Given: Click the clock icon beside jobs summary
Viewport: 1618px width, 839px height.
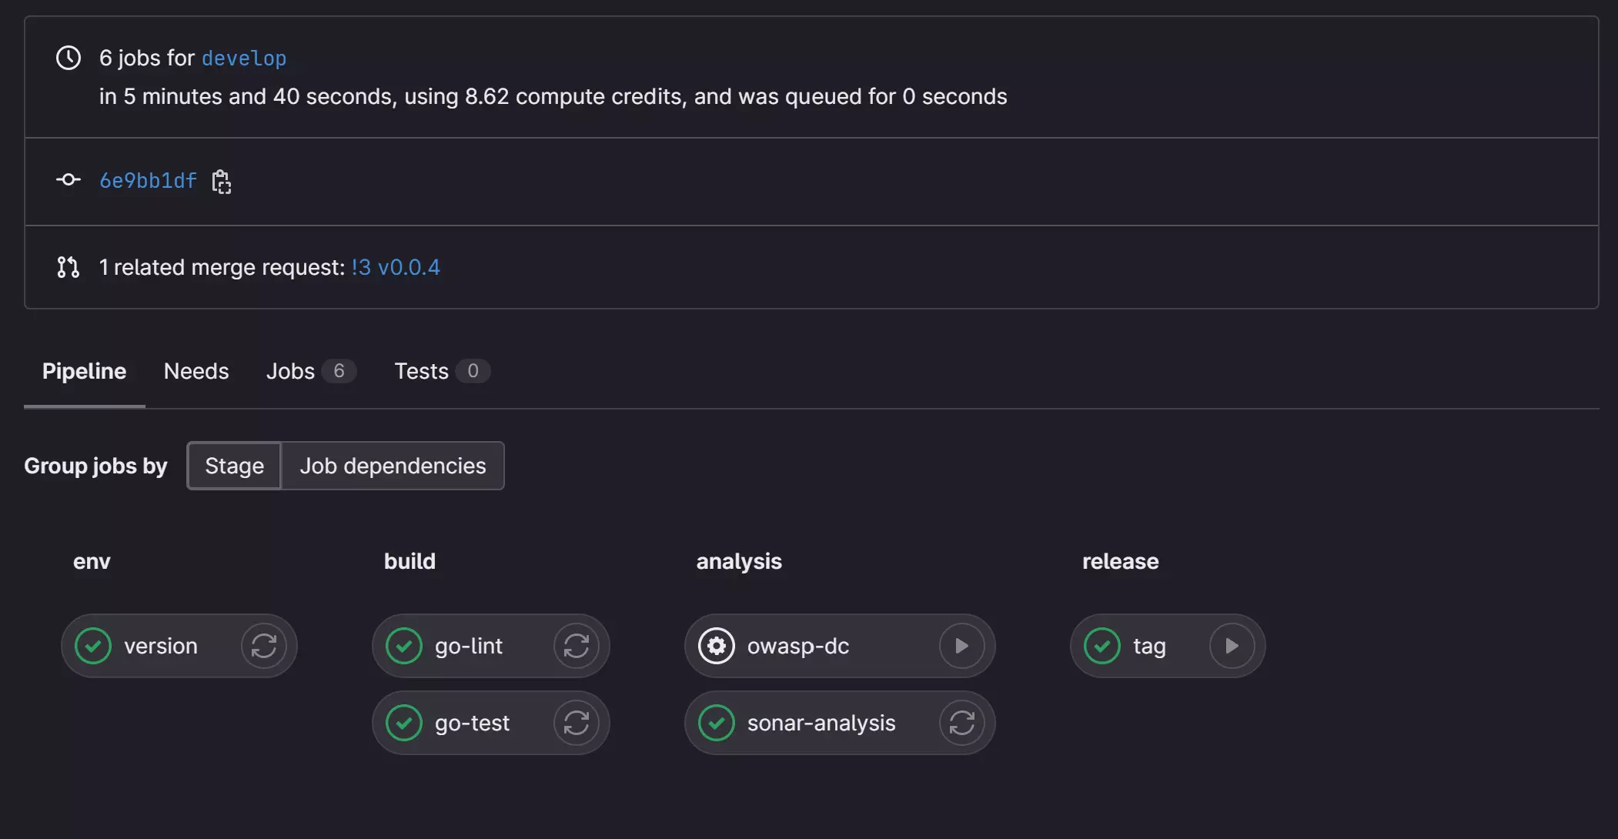Looking at the screenshot, I should point(69,58).
